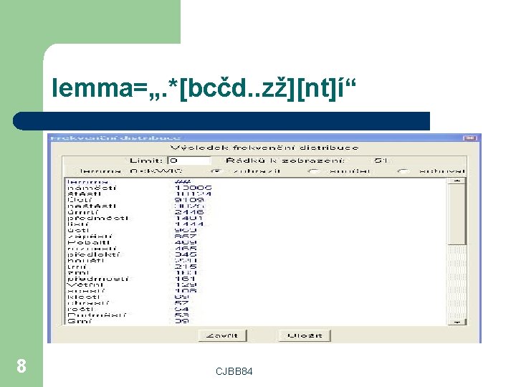Click the frequency value 9109

click(x=189, y=200)
